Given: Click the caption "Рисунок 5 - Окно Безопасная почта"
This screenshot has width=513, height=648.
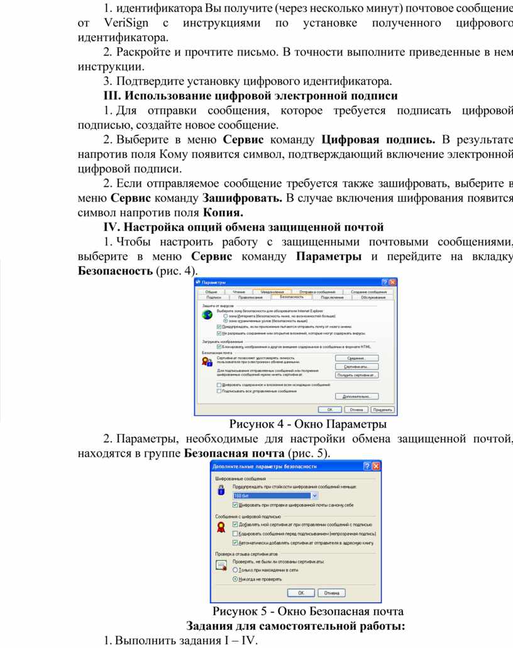Looking at the screenshot, I should (307, 612).
